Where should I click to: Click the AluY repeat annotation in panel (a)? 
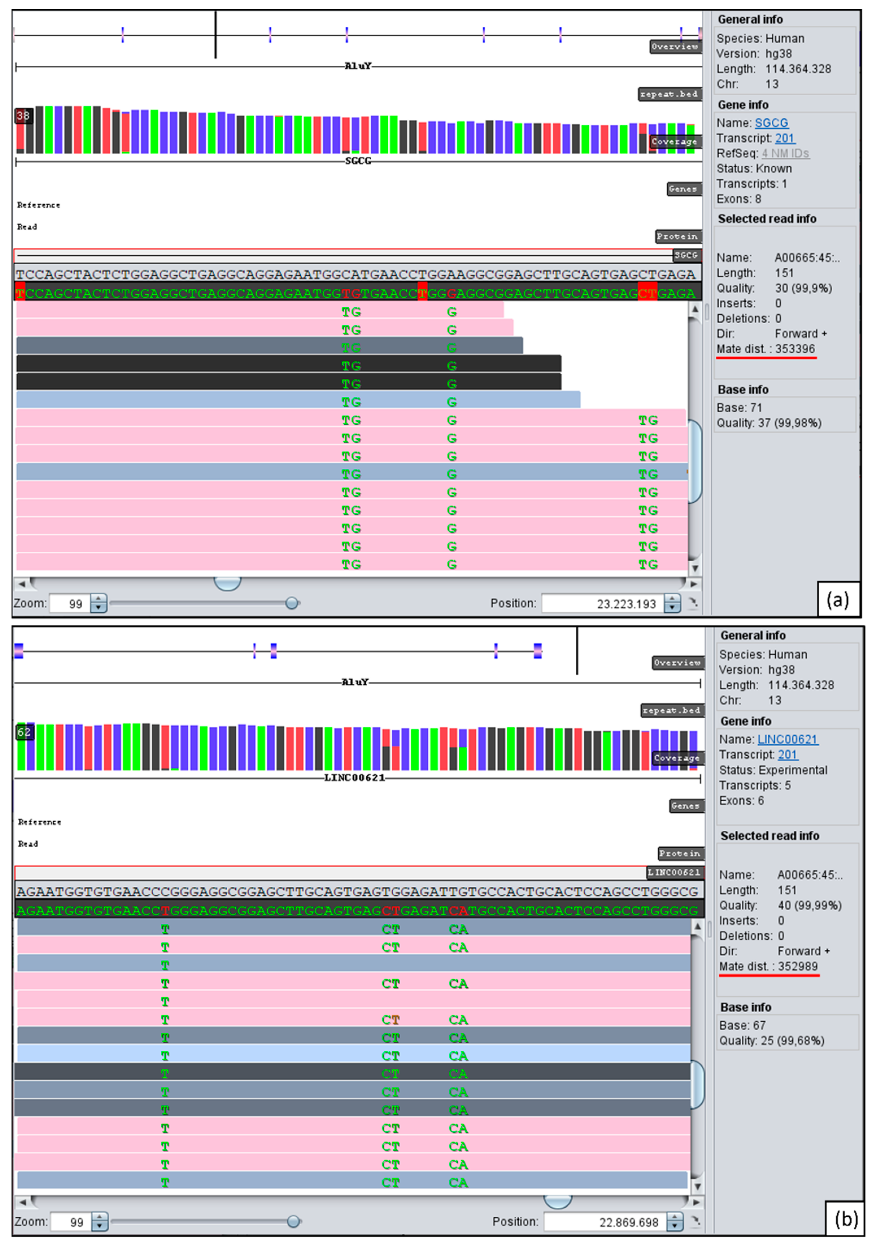click(x=358, y=66)
